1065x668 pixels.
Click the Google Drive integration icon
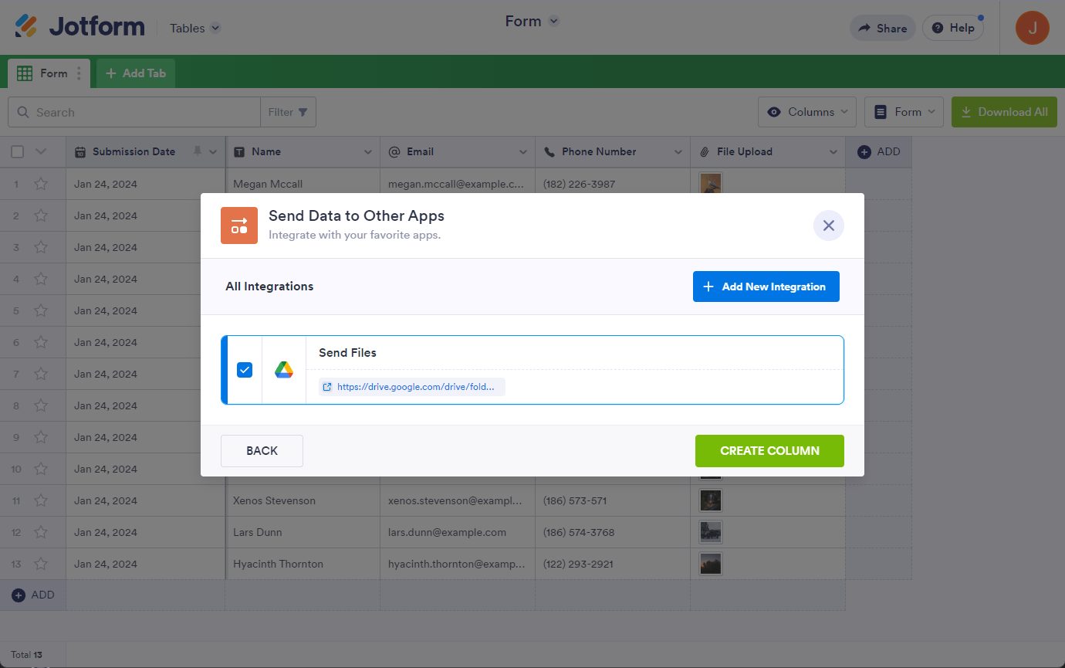point(284,370)
